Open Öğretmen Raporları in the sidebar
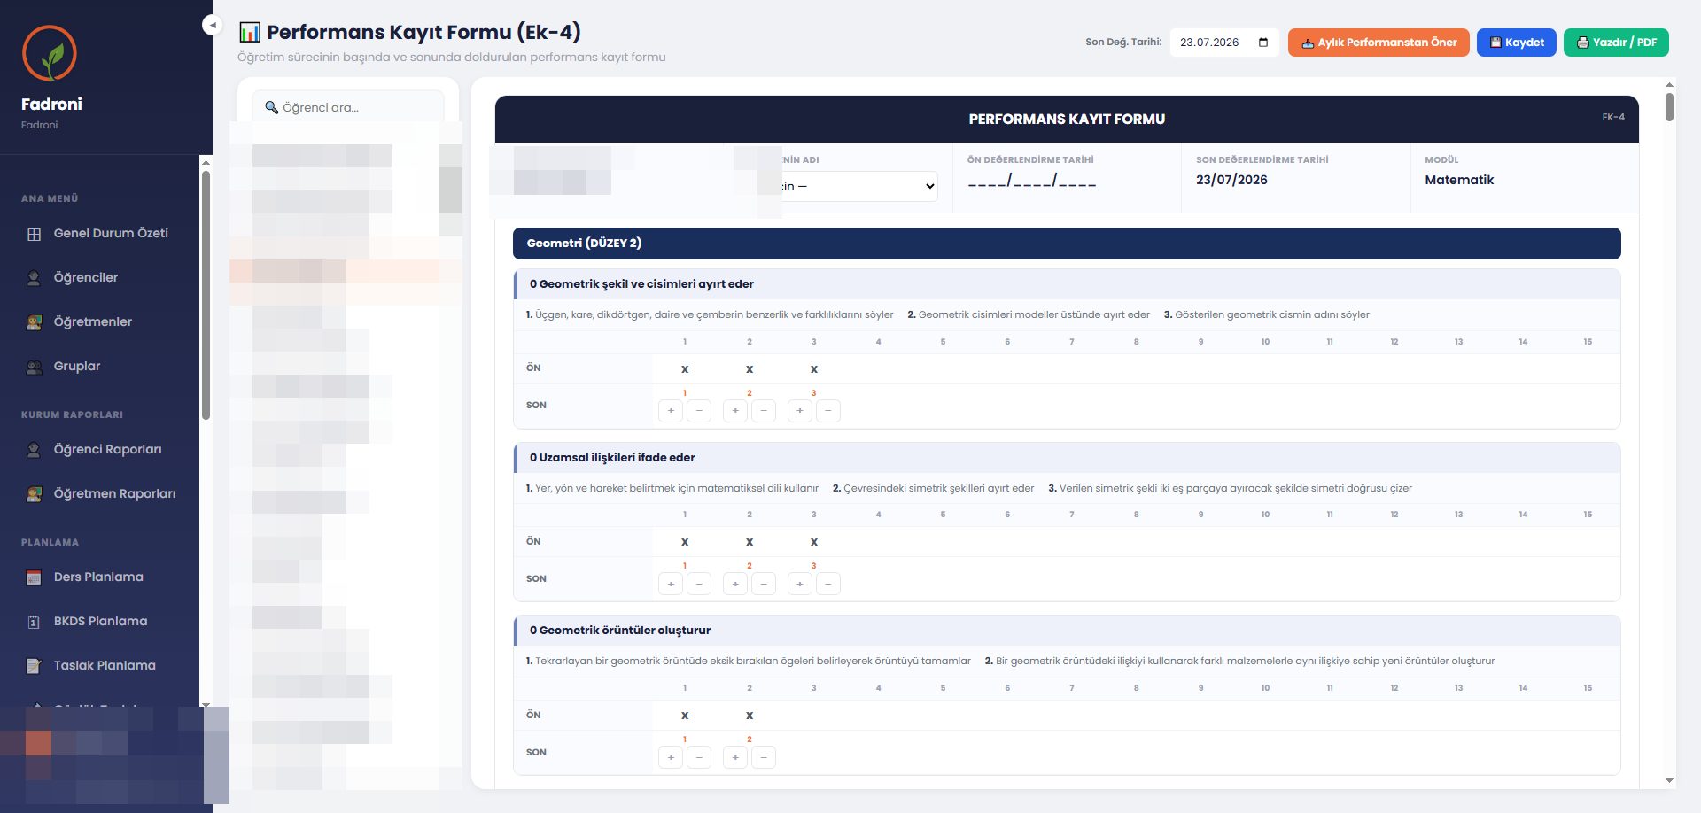 [114, 493]
